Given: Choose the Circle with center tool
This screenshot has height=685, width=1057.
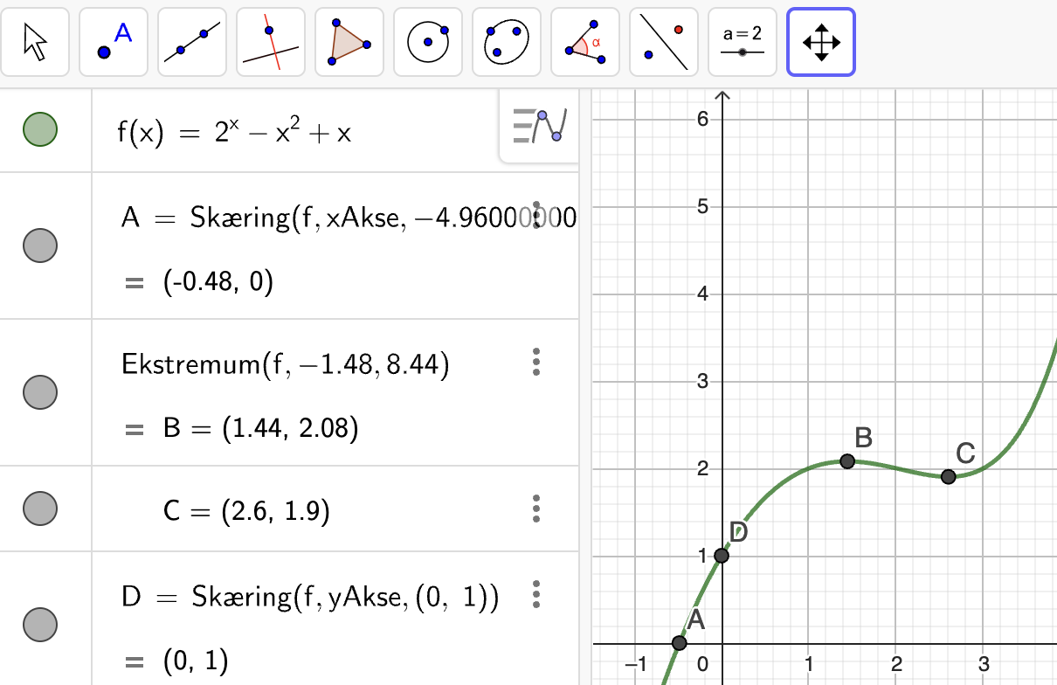Looking at the screenshot, I should [x=428, y=42].
